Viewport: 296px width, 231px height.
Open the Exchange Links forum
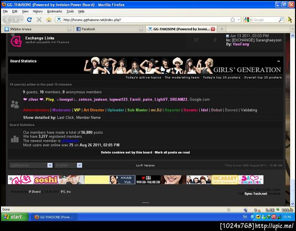[x=39, y=38]
